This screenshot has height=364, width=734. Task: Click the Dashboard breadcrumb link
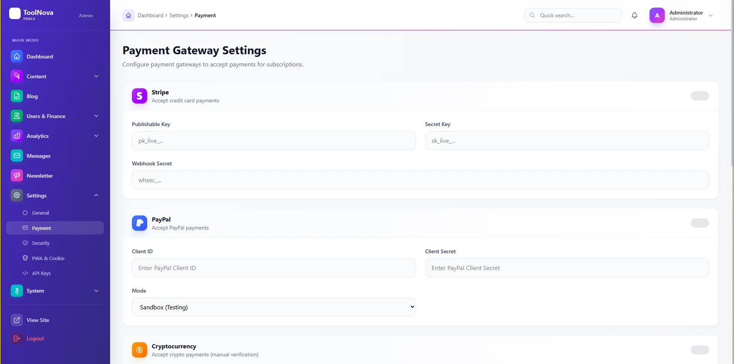150,15
